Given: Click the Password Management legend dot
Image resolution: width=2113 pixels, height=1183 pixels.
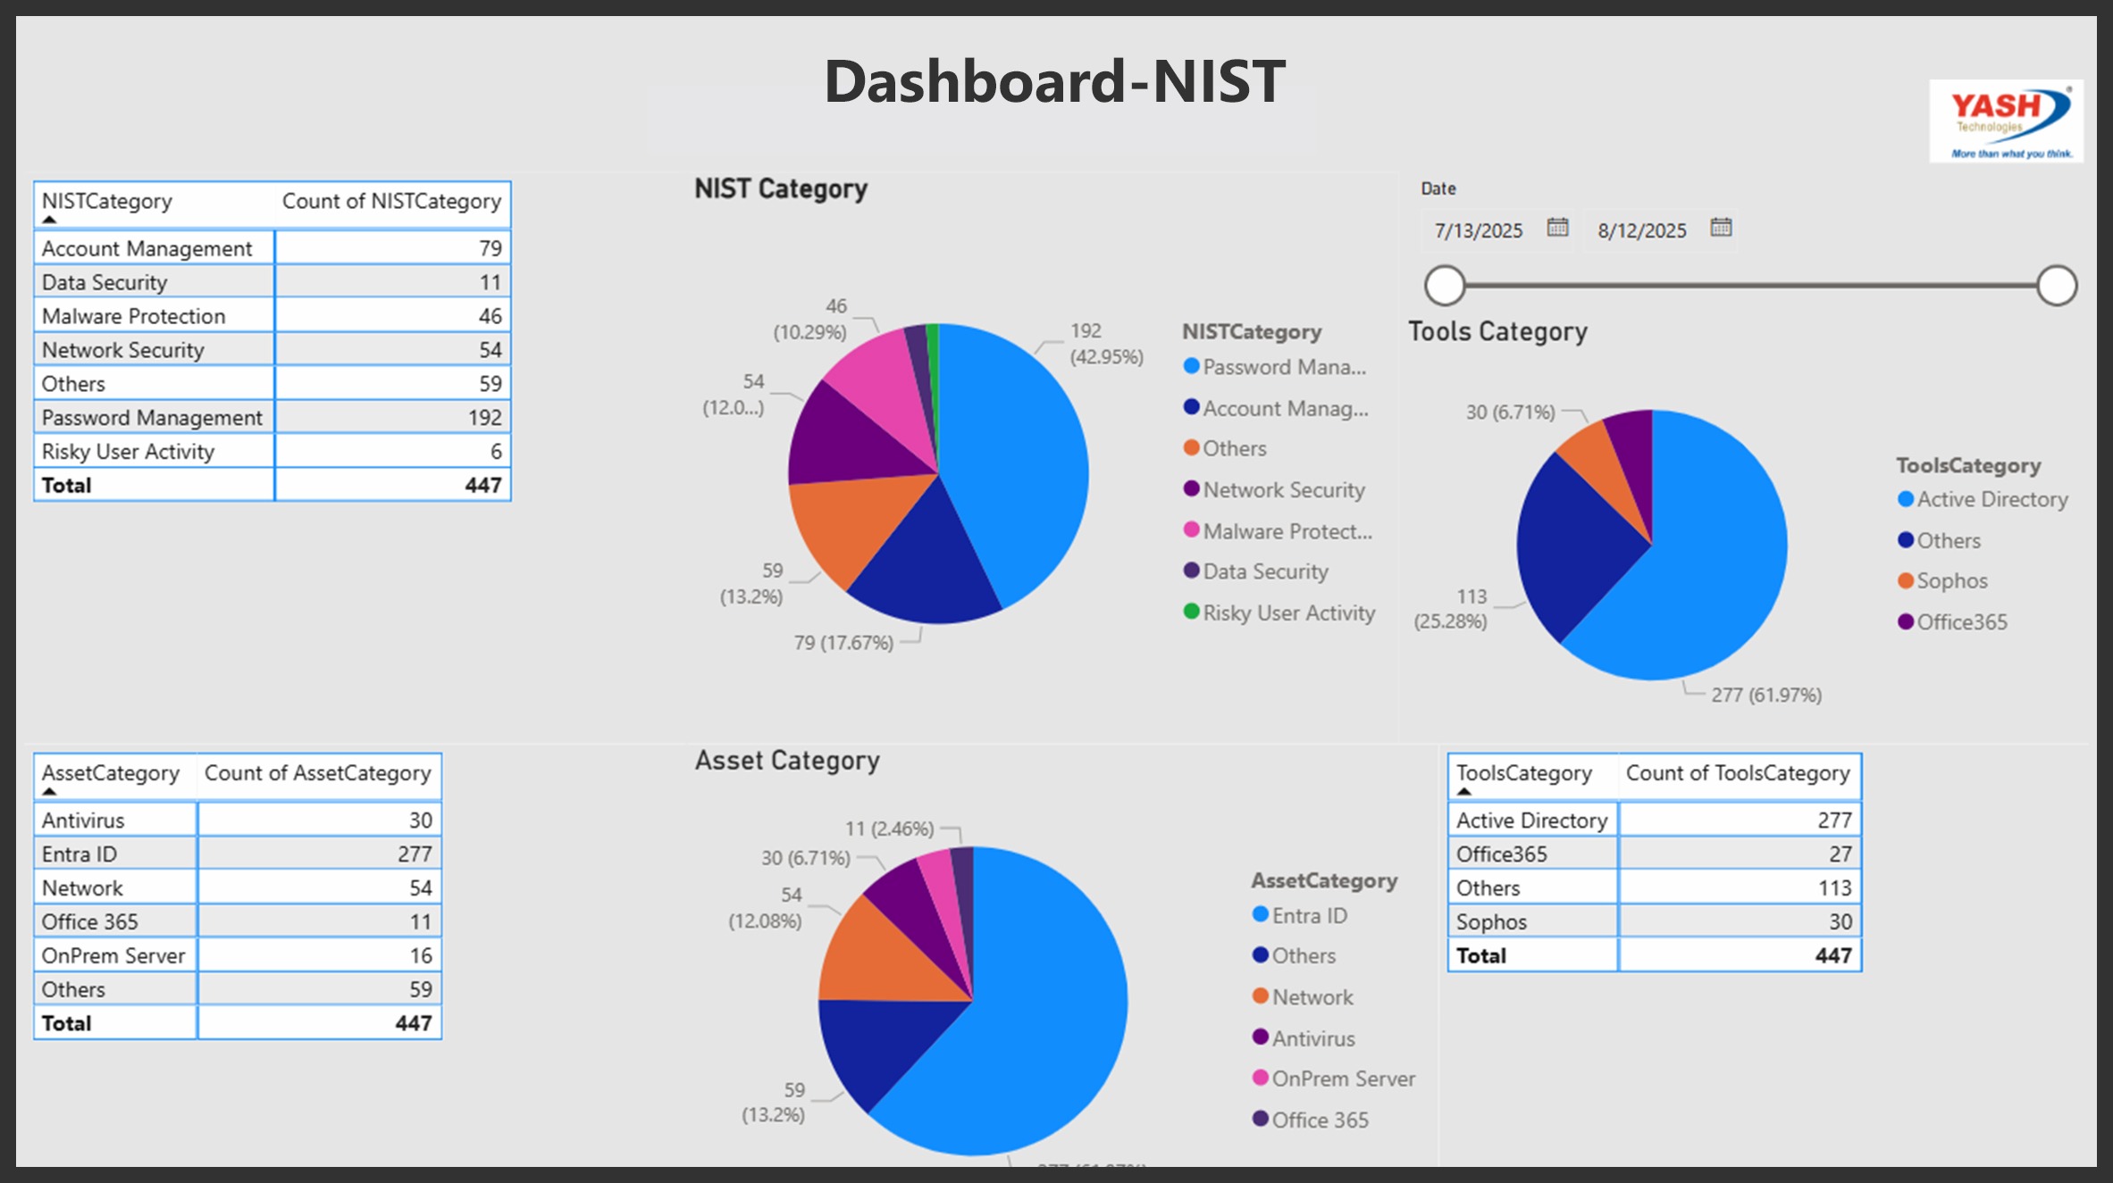Looking at the screenshot, I should tap(1191, 366).
